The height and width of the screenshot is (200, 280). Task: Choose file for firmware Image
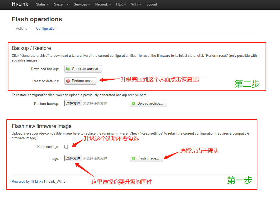(73, 158)
